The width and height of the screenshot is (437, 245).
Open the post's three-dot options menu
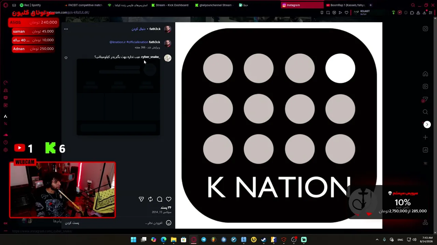point(66,29)
